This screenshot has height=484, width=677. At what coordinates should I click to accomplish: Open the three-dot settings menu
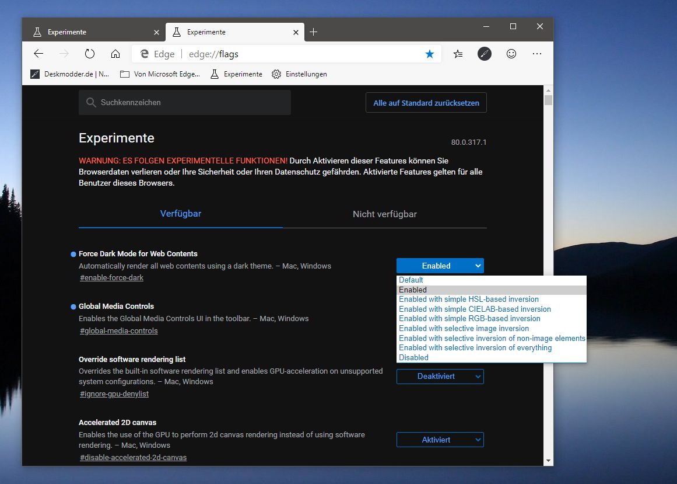[537, 54]
